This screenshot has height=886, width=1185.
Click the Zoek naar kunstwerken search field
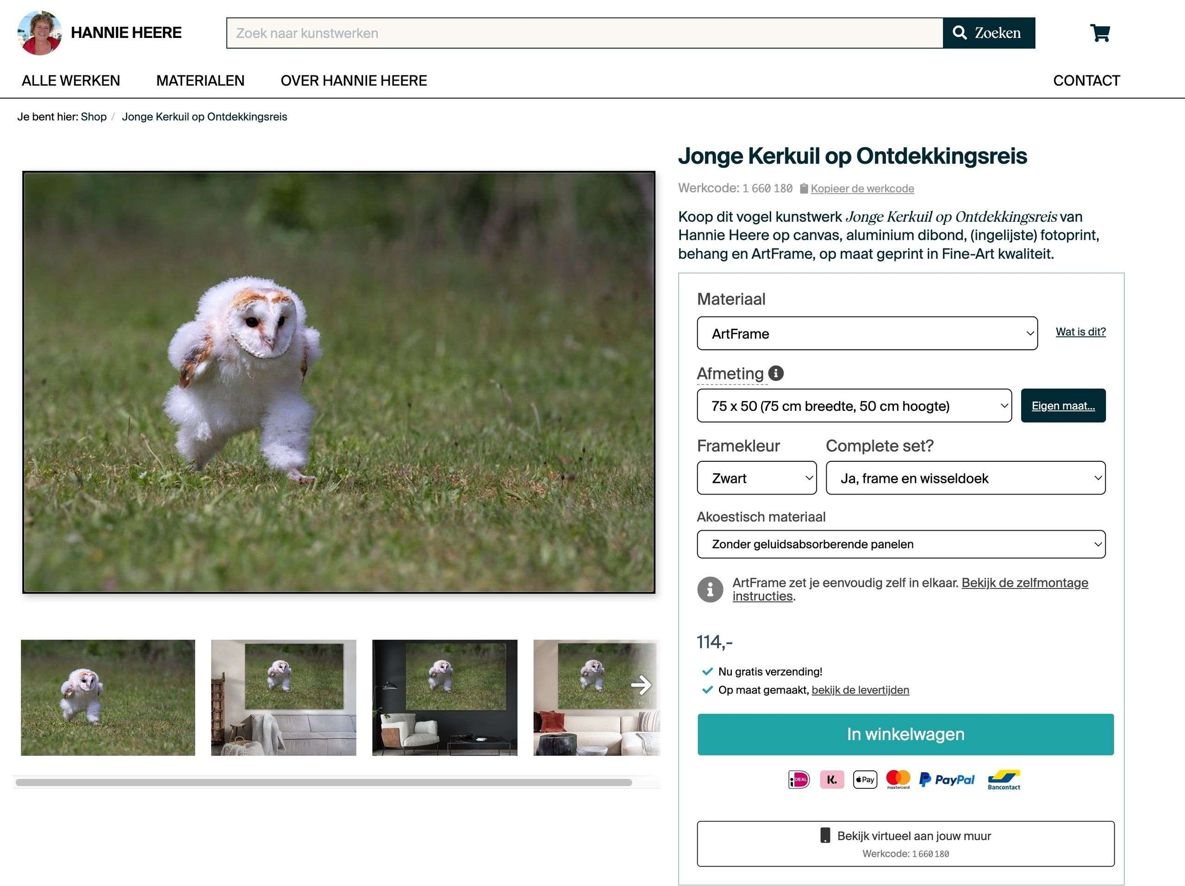pyautogui.click(x=584, y=33)
